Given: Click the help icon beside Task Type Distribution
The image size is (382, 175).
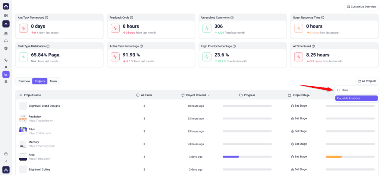Looking at the screenshot, I should pos(48,46).
